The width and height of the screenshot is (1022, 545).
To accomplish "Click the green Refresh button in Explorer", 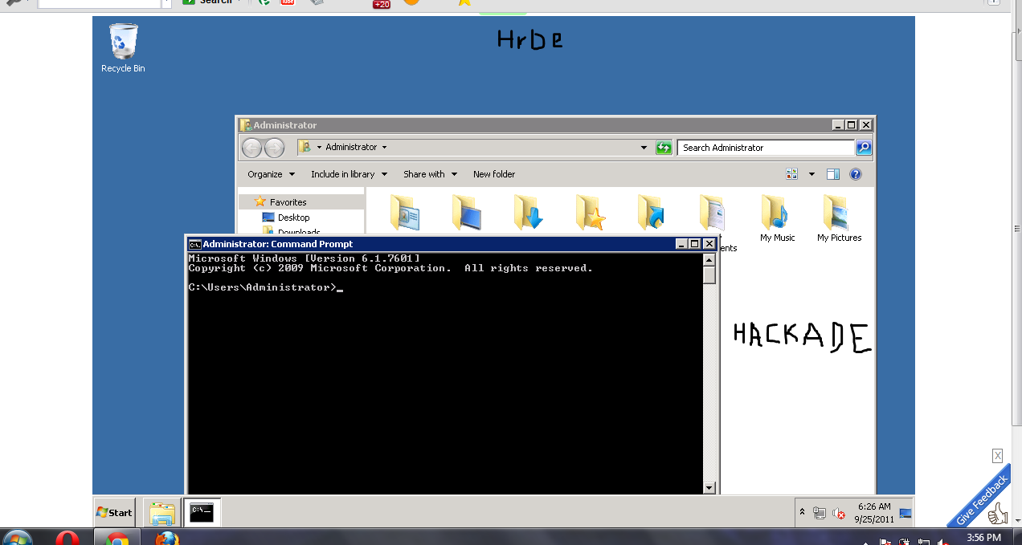I will [664, 148].
